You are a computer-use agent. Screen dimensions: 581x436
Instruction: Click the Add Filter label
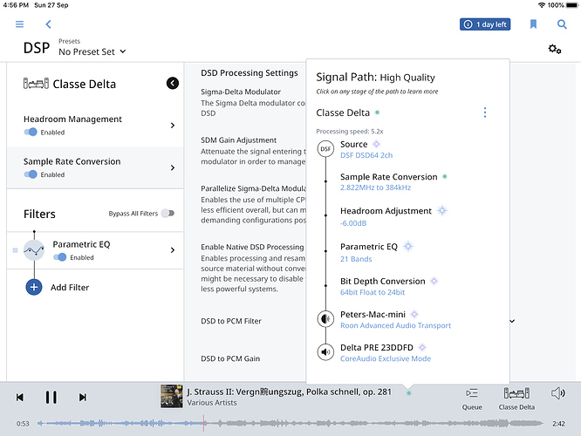(70, 288)
